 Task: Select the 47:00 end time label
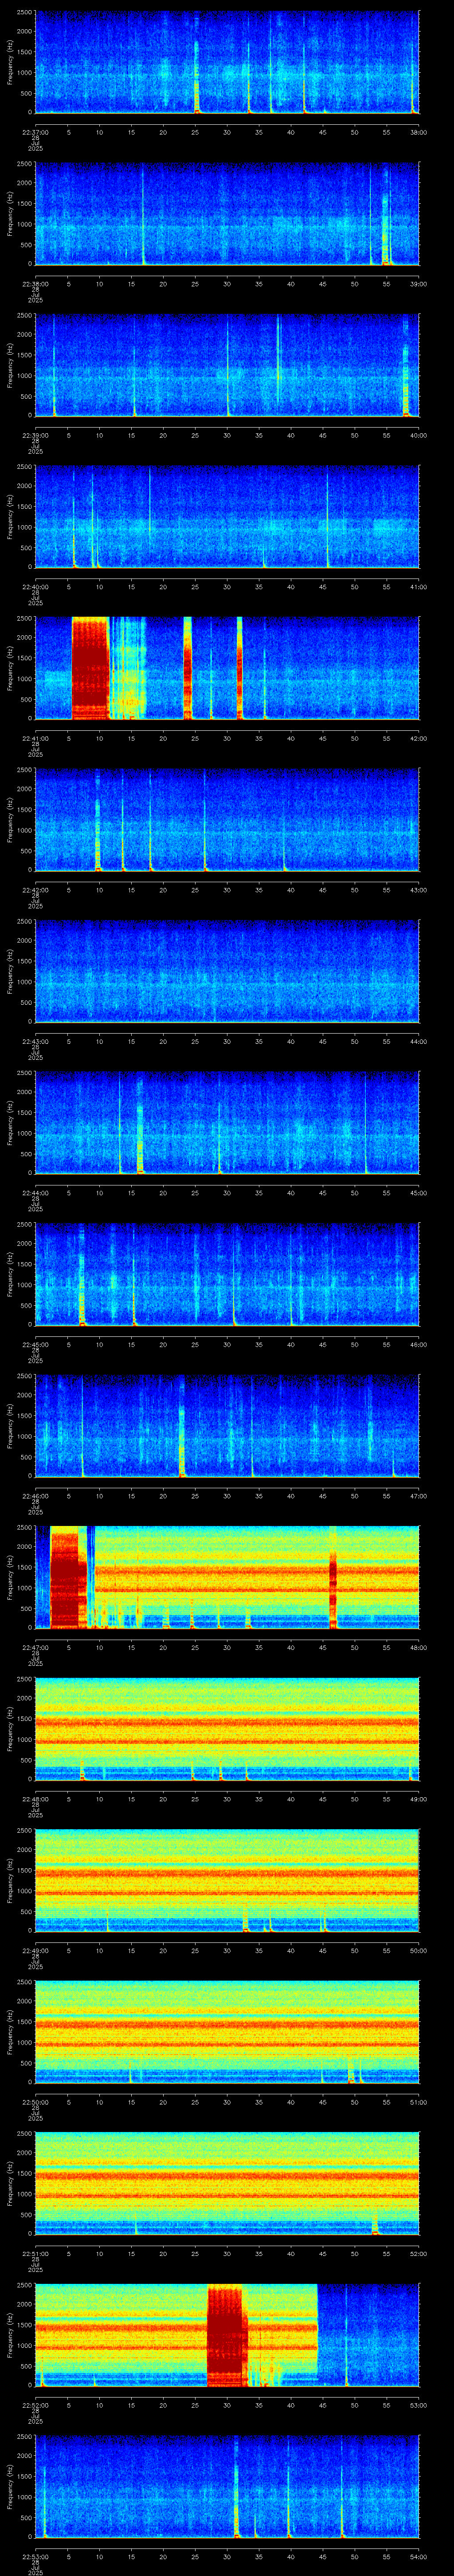(x=418, y=1496)
